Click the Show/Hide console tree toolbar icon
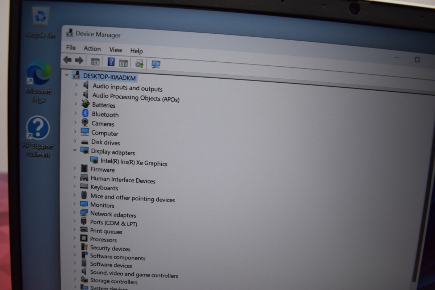 coord(95,62)
